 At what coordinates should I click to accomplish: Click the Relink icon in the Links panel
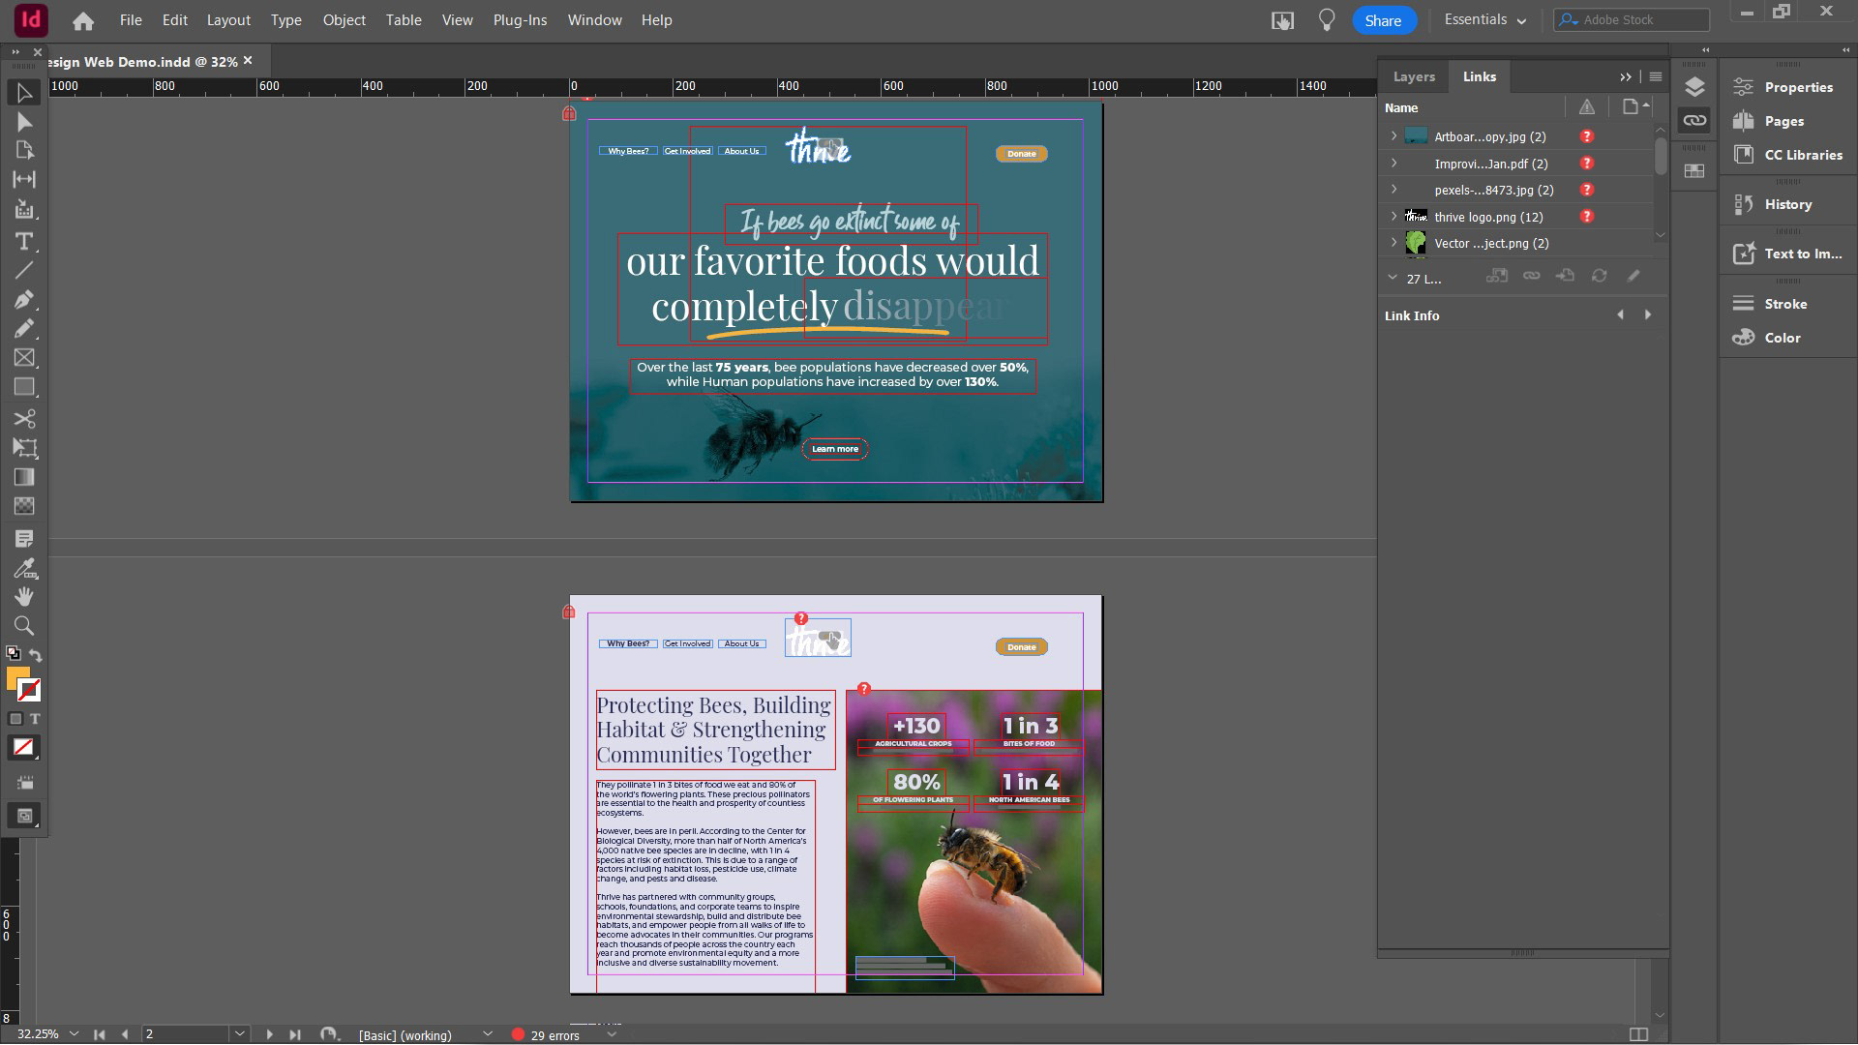pyautogui.click(x=1531, y=277)
